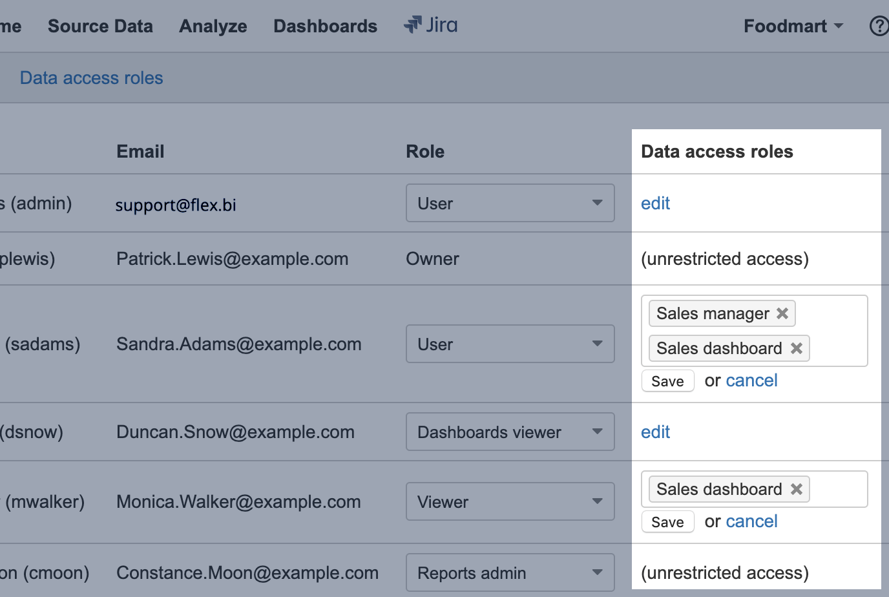The height and width of the screenshot is (597, 889).
Task: Change Sandra Adams role dropdown
Action: [510, 344]
